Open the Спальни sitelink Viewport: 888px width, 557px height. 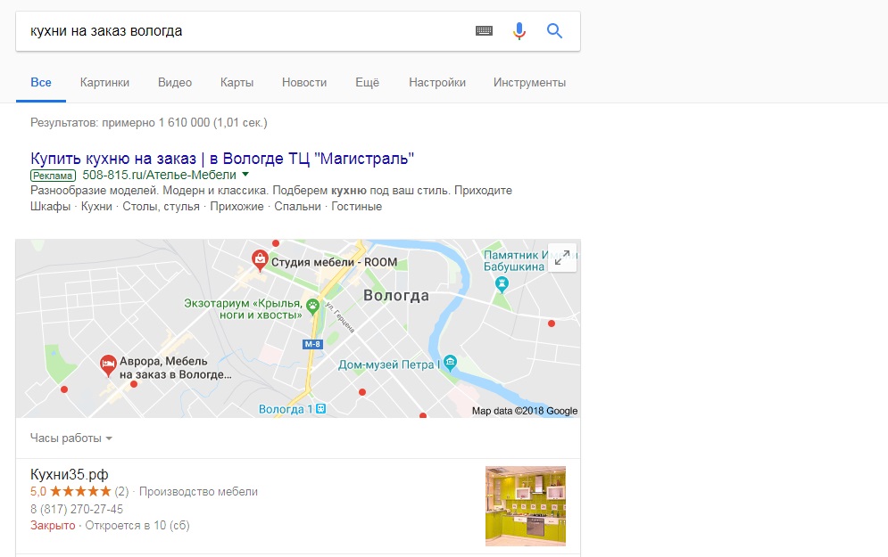(297, 207)
